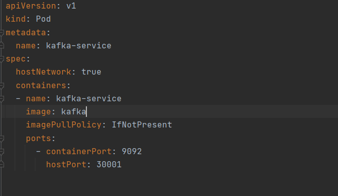338x196 pixels.
Task: Click the hostNetwork true value
Action: click(x=91, y=72)
